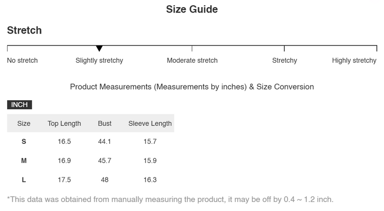Select the size M row label
The width and height of the screenshot is (384, 211).
pyautogui.click(x=24, y=161)
